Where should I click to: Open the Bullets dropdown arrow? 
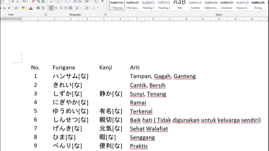pos(55,1)
